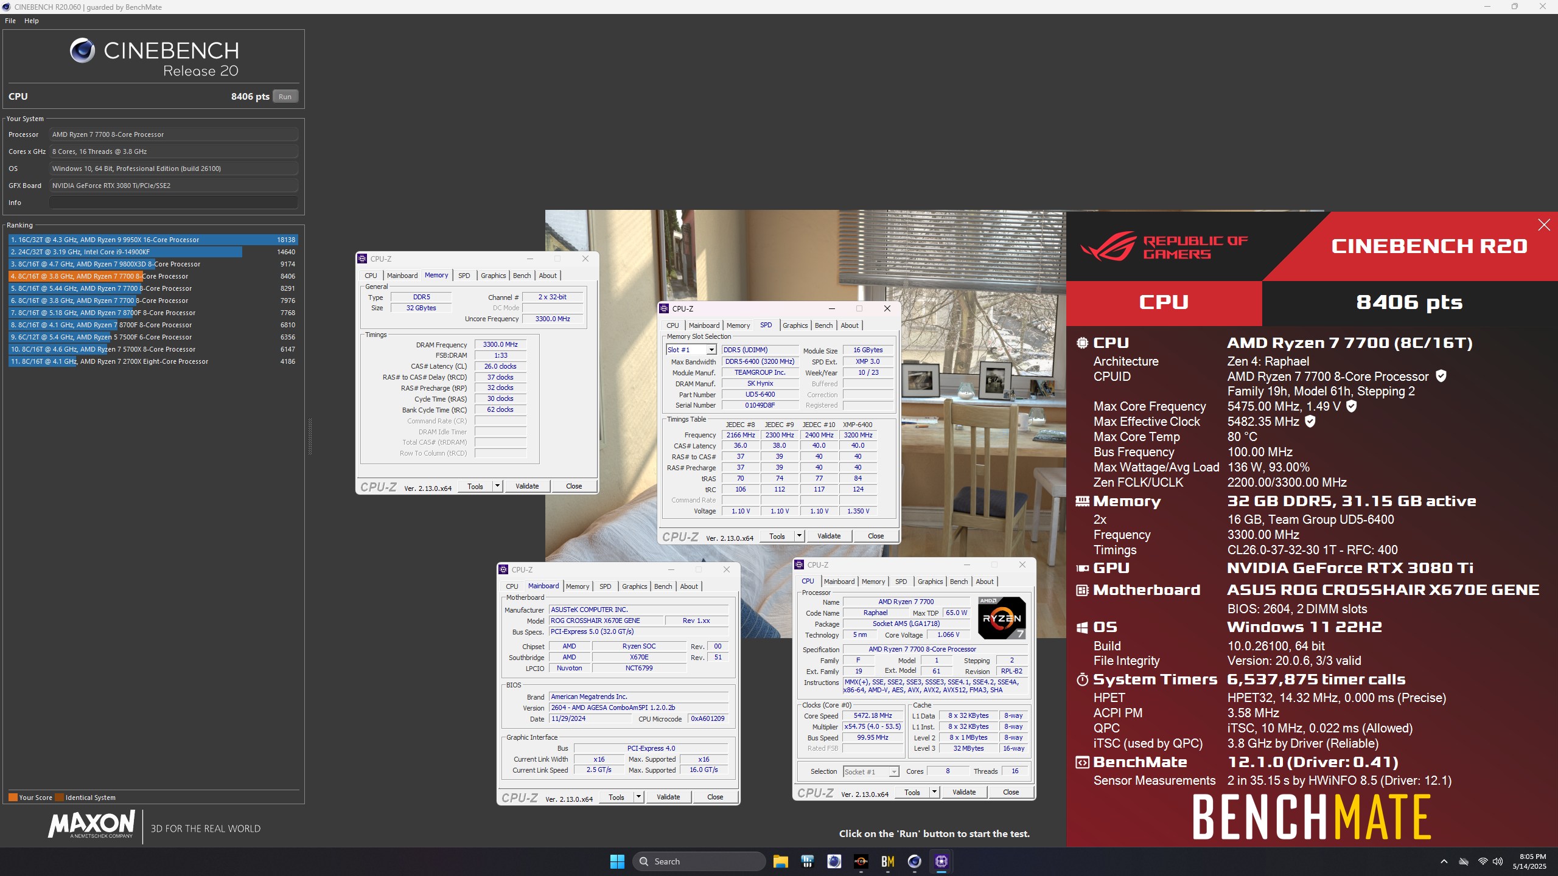Click the BenchMate version icon near 12.1.0

[1082, 762]
